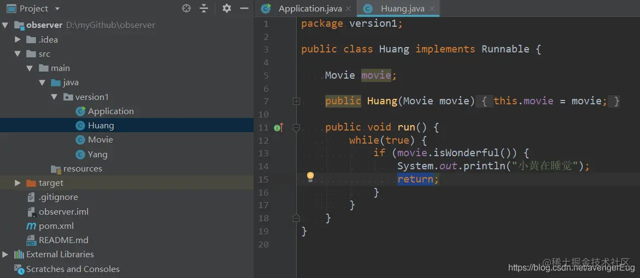This screenshot has width=640, height=278.
Task: Click the resources folder icon
Action: [56, 168]
